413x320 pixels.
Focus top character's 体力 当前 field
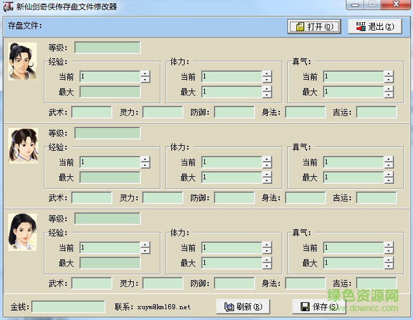tap(232, 77)
